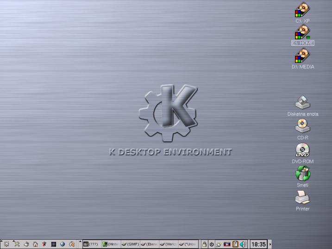The height and width of the screenshot is (249, 332).
Task: Click the Smeti label text
Action: (302, 185)
